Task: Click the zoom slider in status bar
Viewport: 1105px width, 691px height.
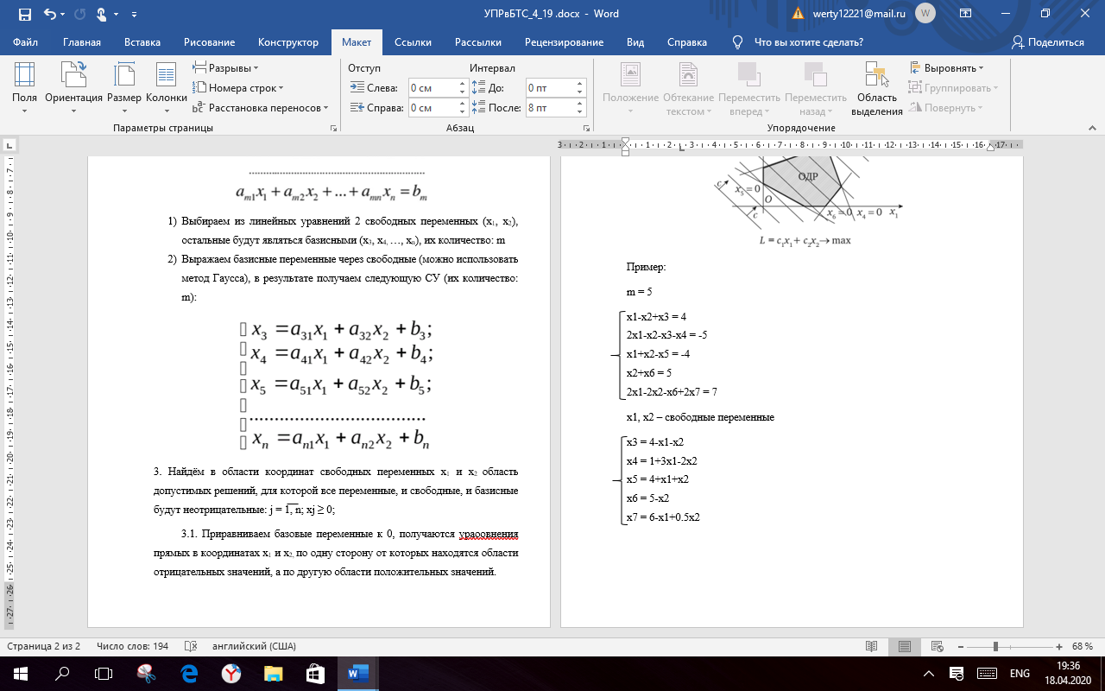Action: (995, 646)
